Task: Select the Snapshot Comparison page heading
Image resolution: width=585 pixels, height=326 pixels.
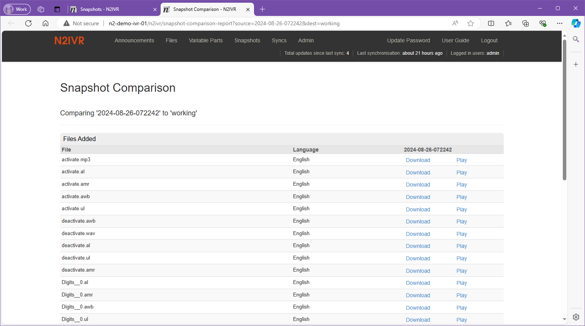Action: coord(117,88)
